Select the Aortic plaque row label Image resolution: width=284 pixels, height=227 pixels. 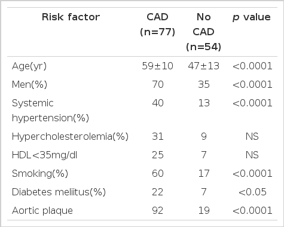pos(42,211)
